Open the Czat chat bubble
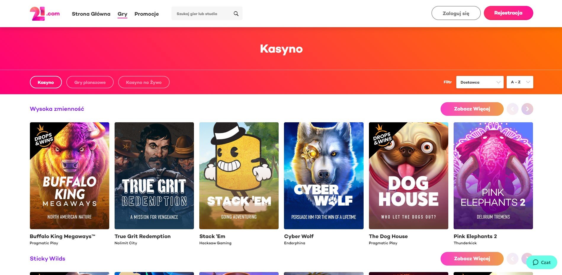Screen dimensions: 562x275 tap(542, 262)
